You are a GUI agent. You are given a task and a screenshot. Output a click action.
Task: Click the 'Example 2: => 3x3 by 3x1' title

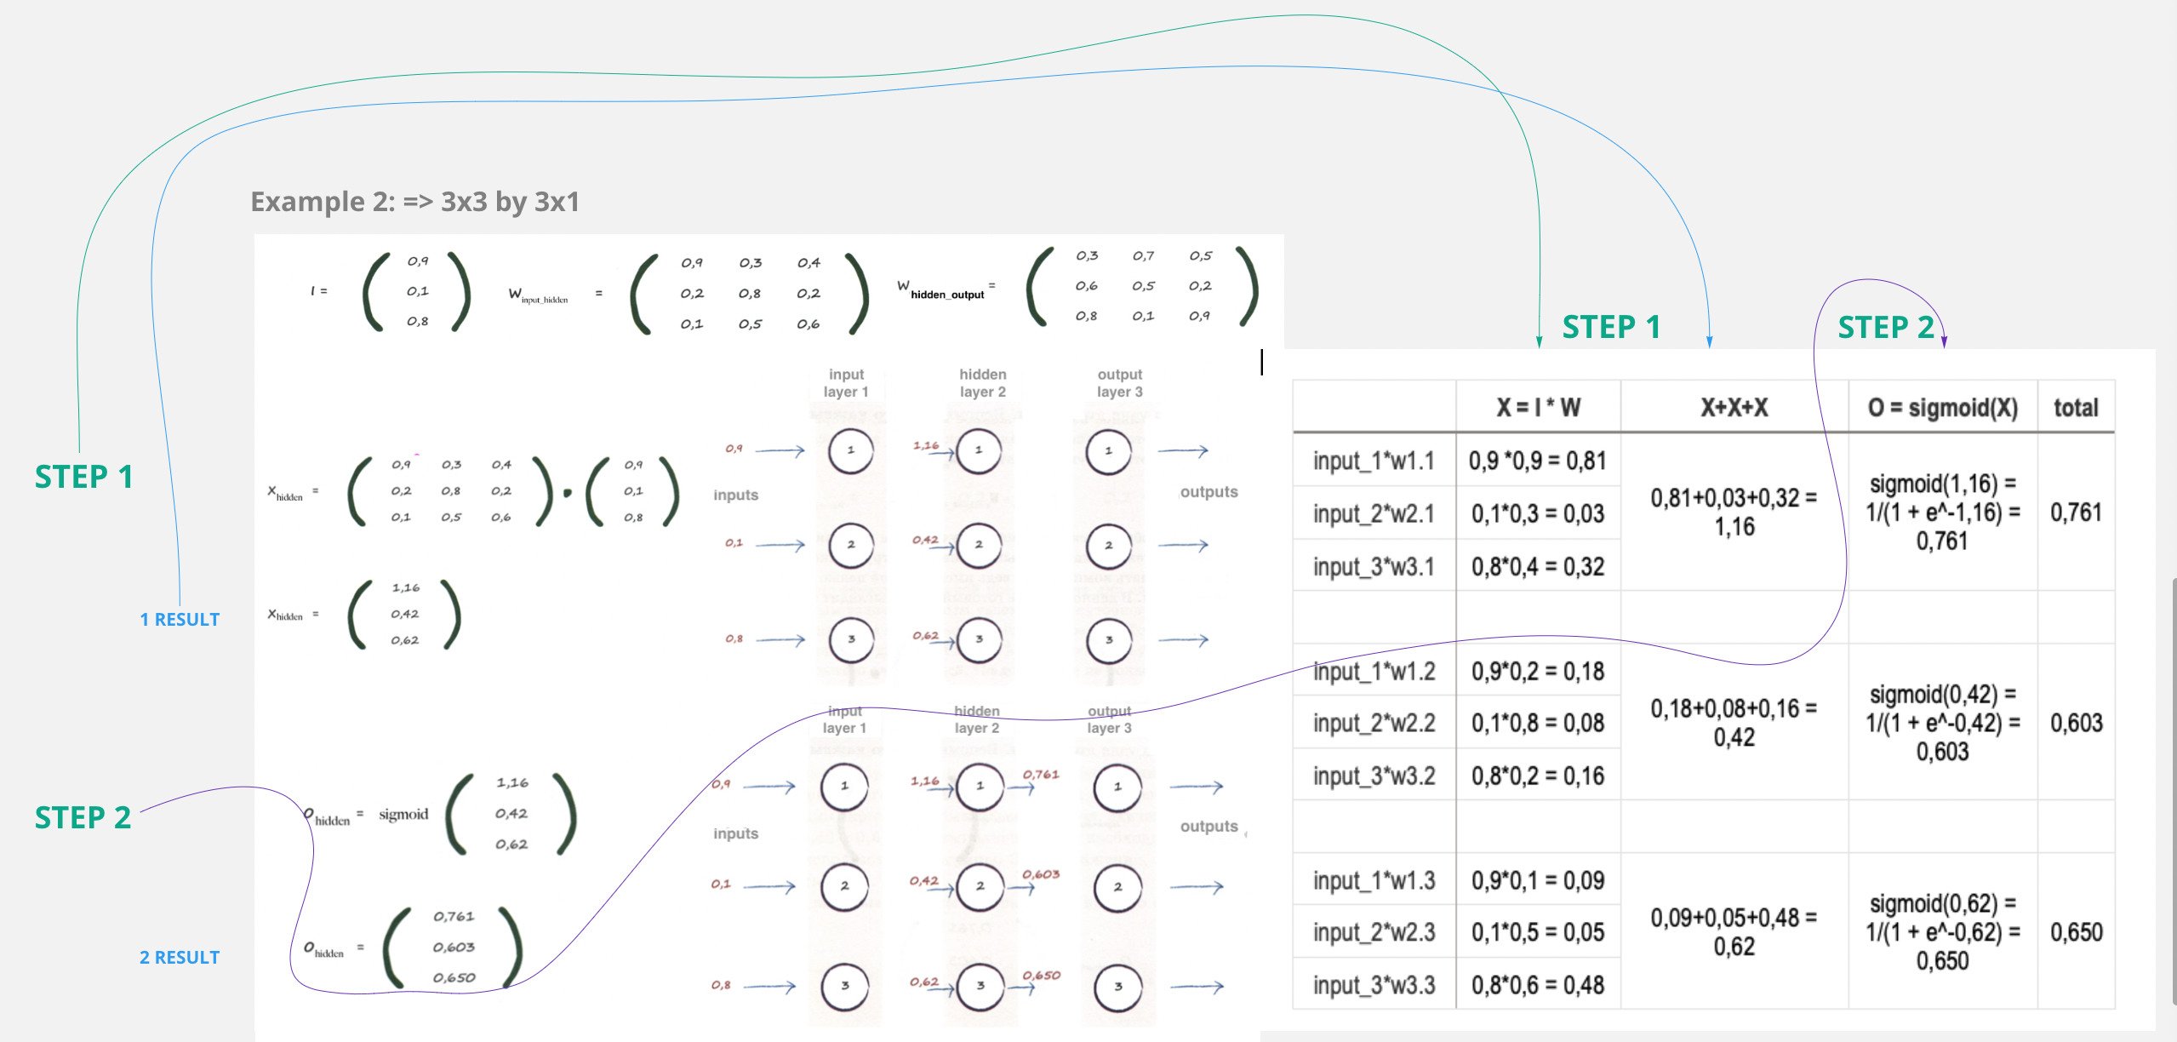pos(414,202)
